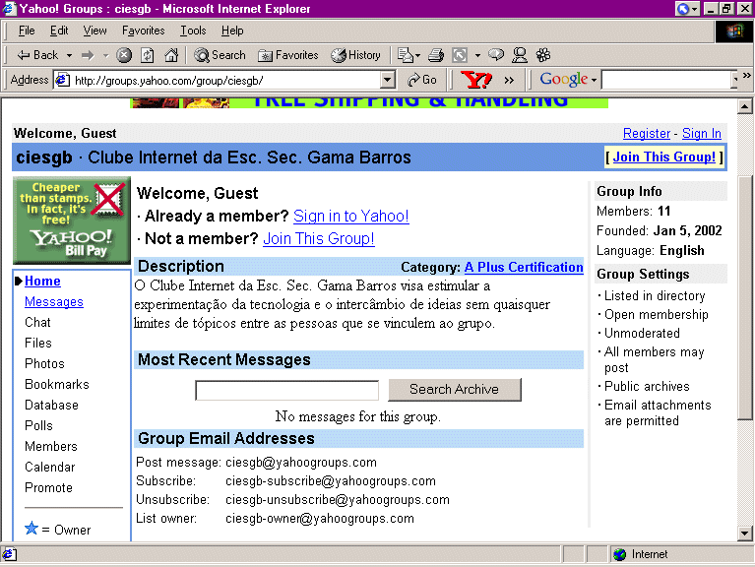The image size is (755, 567).
Task: Click Join This Group! in the blue header
Action: click(x=664, y=157)
